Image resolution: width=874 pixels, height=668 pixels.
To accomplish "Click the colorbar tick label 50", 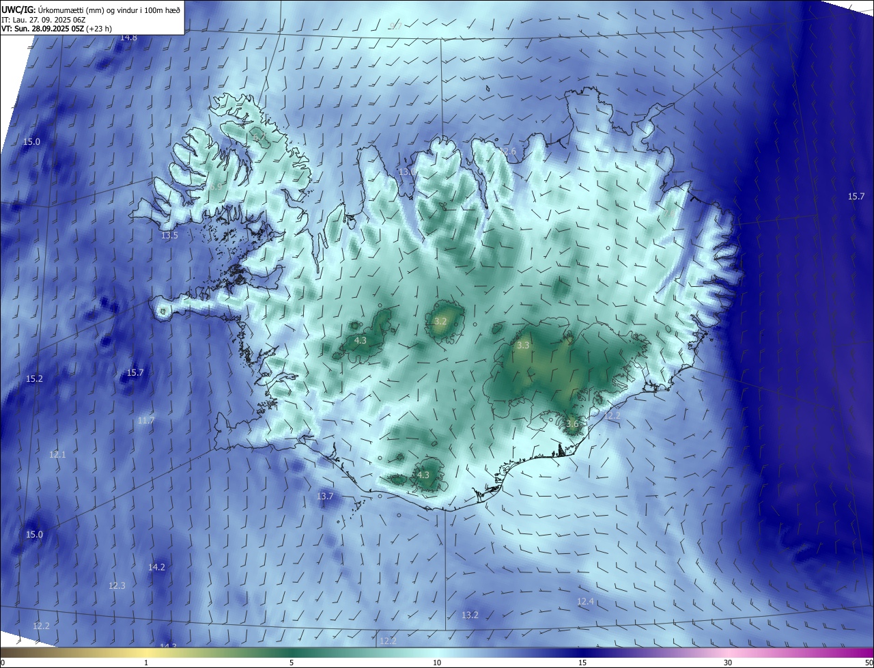I will (869, 663).
